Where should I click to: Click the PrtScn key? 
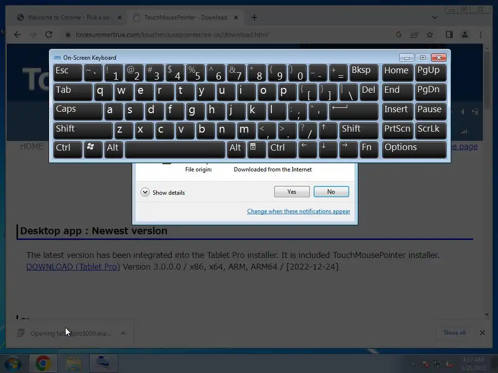click(397, 131)
